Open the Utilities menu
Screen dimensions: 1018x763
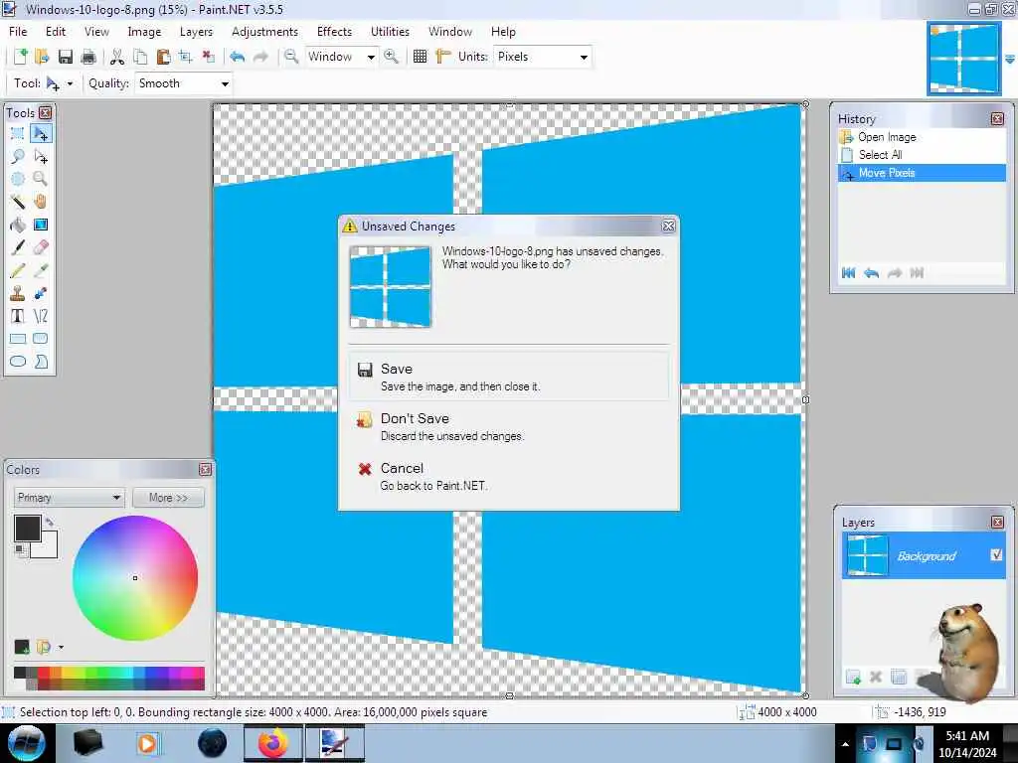(x=390, y=31)
